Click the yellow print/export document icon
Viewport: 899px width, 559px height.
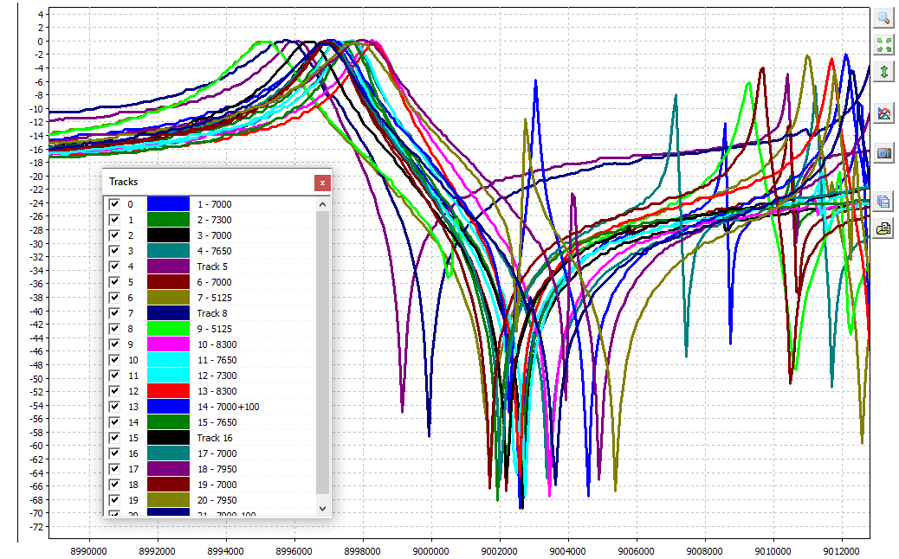tap(883, 228)
